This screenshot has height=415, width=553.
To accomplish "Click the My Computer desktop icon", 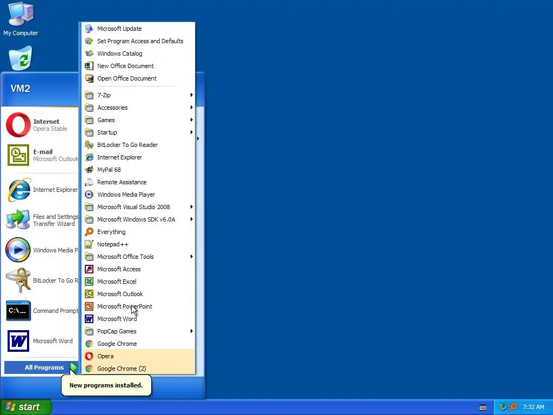I will click(x=21, y=14).
